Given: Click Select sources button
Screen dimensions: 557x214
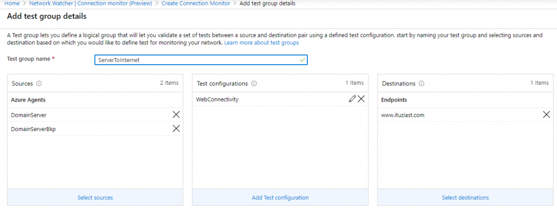Looking at the screenshot, I should [95, 197].
